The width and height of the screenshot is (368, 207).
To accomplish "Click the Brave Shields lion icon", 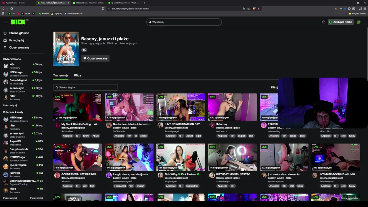I will pos(254,9).
